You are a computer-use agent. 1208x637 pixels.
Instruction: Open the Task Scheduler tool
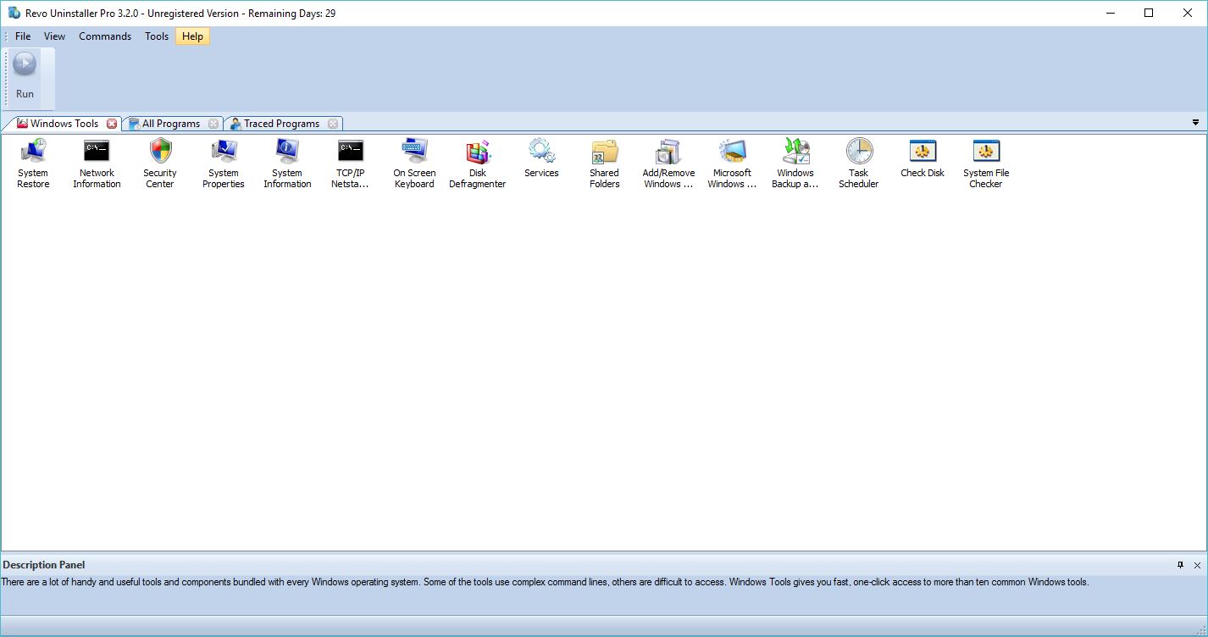coord(858,163)
